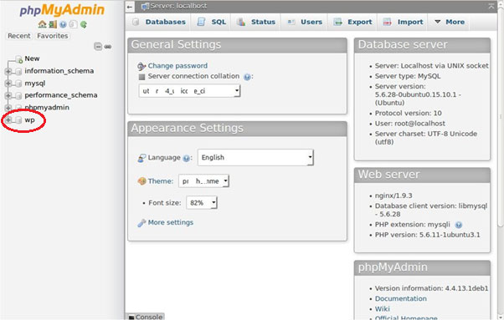Select the mysql database name
Viewport: 504px width, 320px height.
point(34,84)
